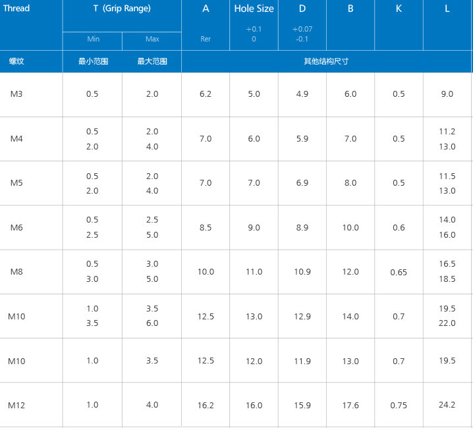Click the Hole Size column header
This screenshot has height=430, width=473.
254,9
